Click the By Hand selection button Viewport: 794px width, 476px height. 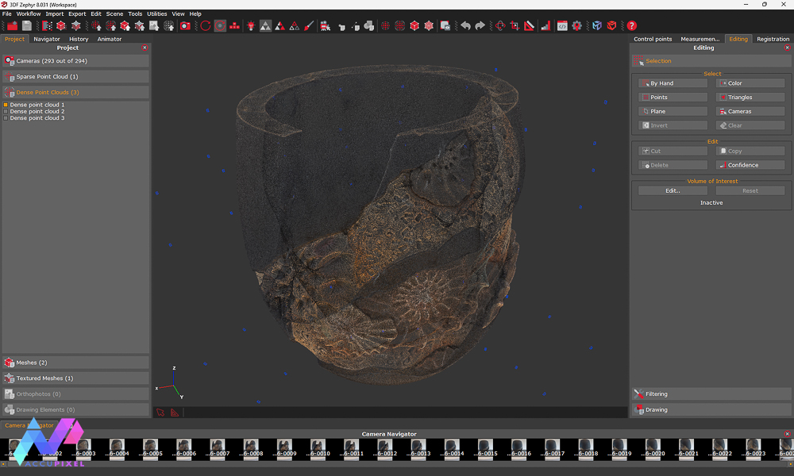[x=672, y=83]
